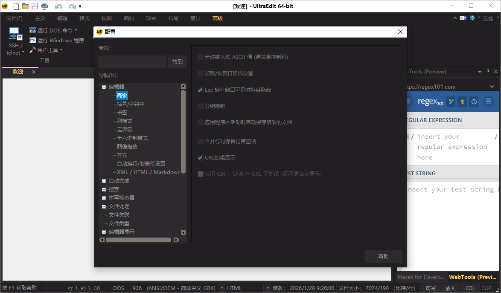
Task: Uncheck Esc 键在窗口可见时将其隐藏
Action: click(200, 90)
